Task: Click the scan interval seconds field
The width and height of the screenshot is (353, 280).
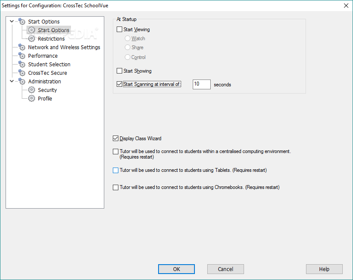Action: [x=201, y=85]
